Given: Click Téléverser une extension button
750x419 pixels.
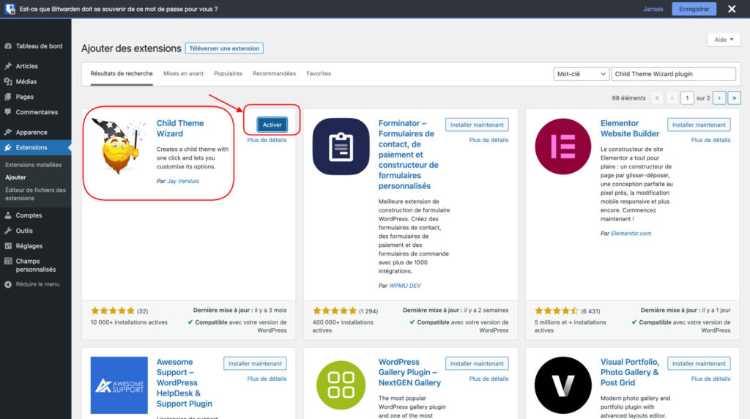Looking at the screenshot, I should (224, 48).
